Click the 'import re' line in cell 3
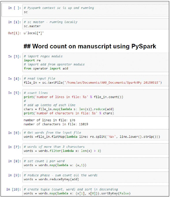This screenshot has width=170, height=197. click(32, 60)
